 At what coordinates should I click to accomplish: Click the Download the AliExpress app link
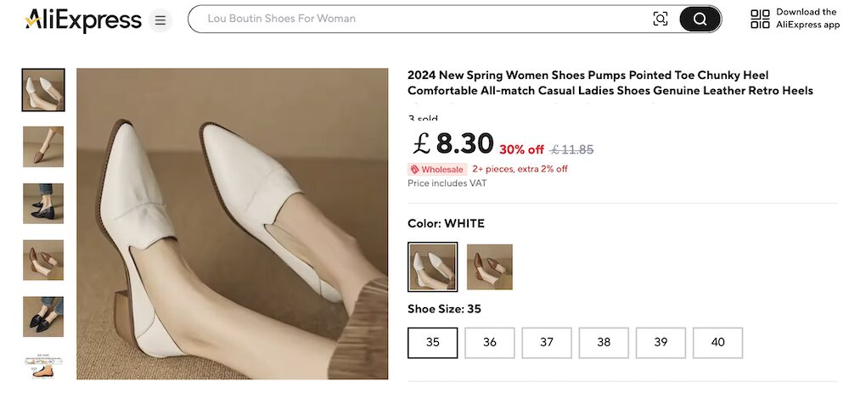[807, 19]
